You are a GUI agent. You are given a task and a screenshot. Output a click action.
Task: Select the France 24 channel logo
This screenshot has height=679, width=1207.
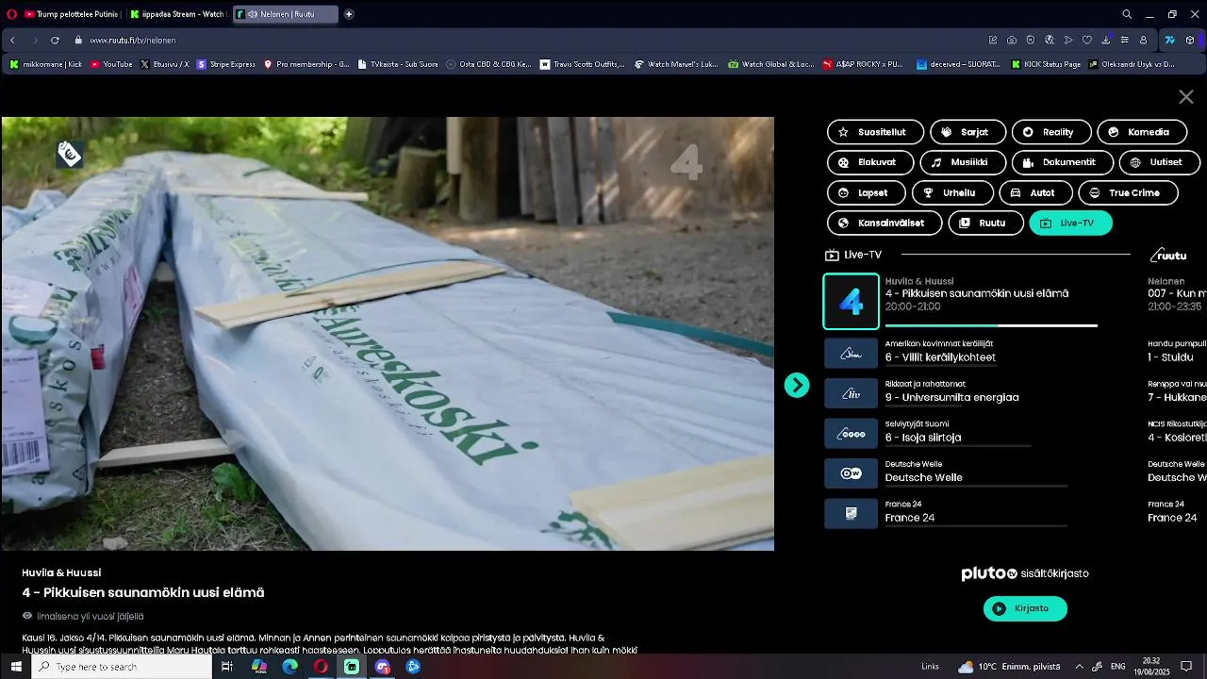852,514
